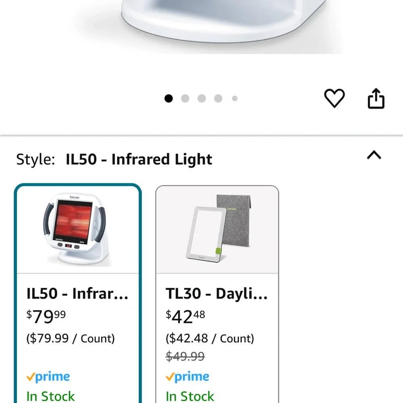This screenshot has height=403, width=403.
Task: Tap the share icon
Action: pyautogui.click(x=376, y=99)
